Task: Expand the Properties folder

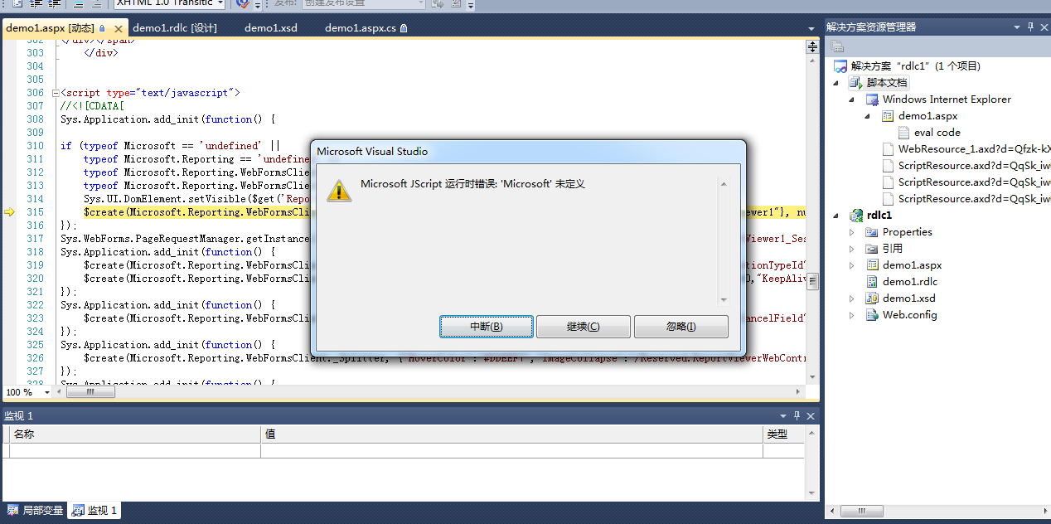Action: coord(852,232)
